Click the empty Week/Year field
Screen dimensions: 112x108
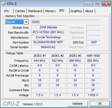coord(94,47)
